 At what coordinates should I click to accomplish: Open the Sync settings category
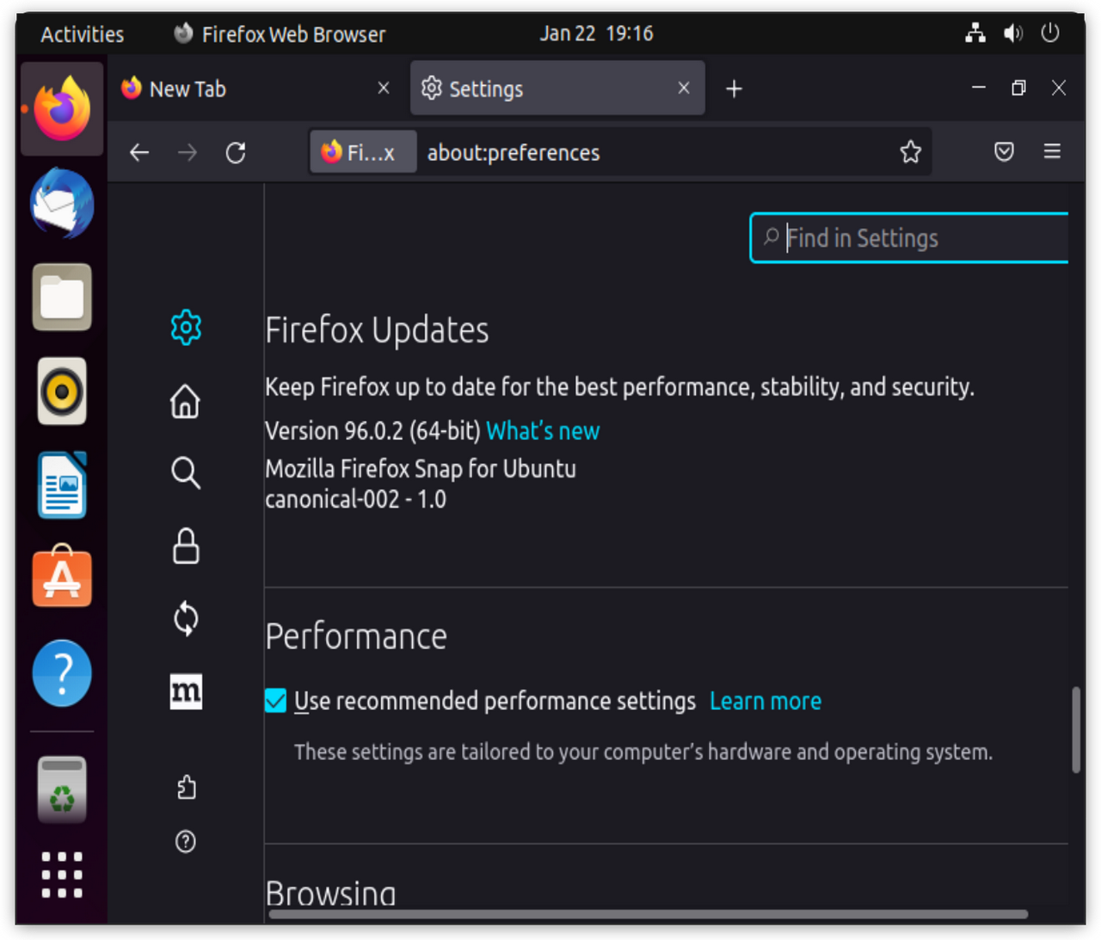(x=186, y=619)
